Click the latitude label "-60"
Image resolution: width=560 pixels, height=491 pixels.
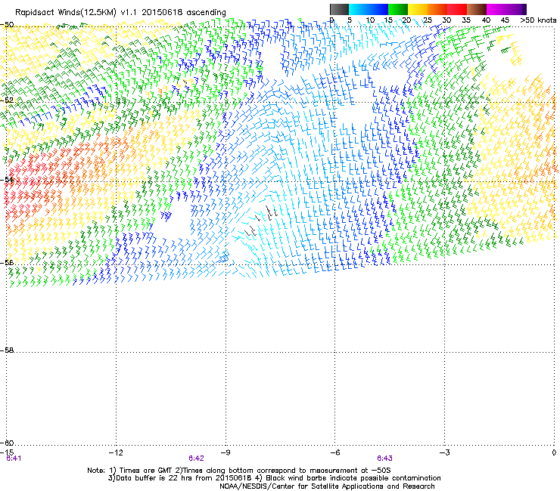coord(7,443)
